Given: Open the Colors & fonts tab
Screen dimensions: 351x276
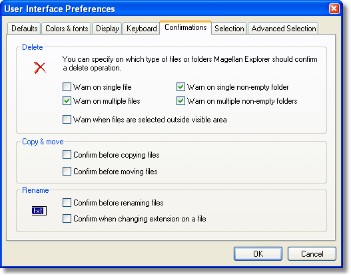Looking at the screenshot, I should coord(67,29).
